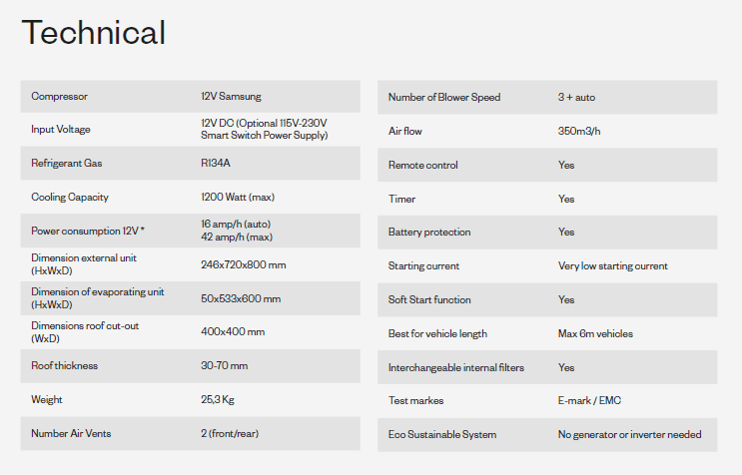Viewport: 742px width, 475px height.
Task: Click the 246x720x800 mm dimension value
Action: (244, 264)
